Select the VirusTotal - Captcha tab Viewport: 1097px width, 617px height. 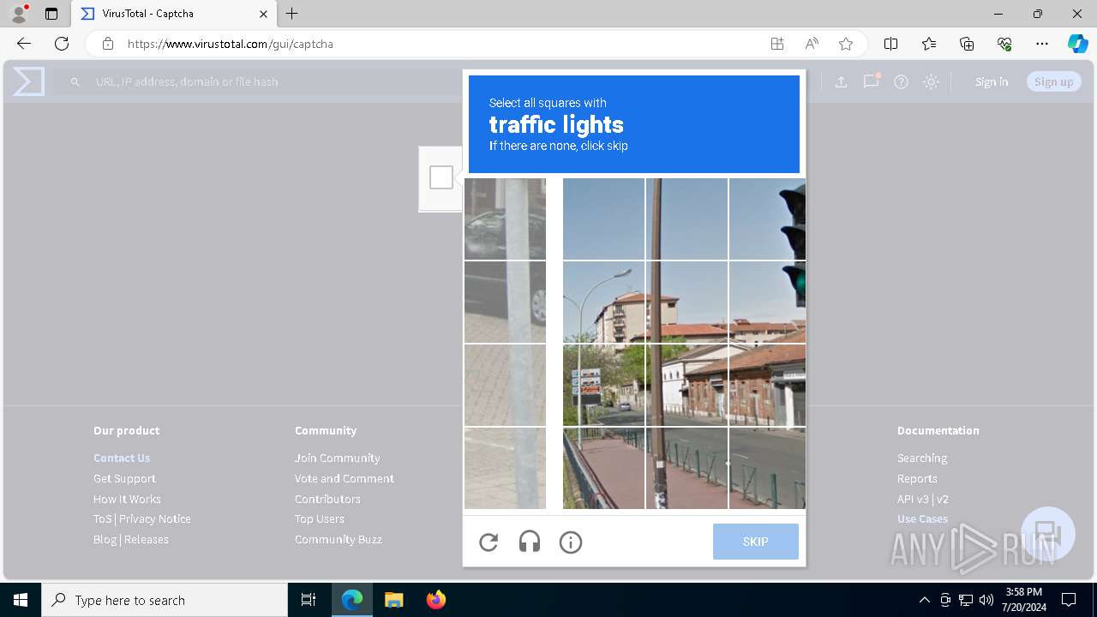pos(173,14)
